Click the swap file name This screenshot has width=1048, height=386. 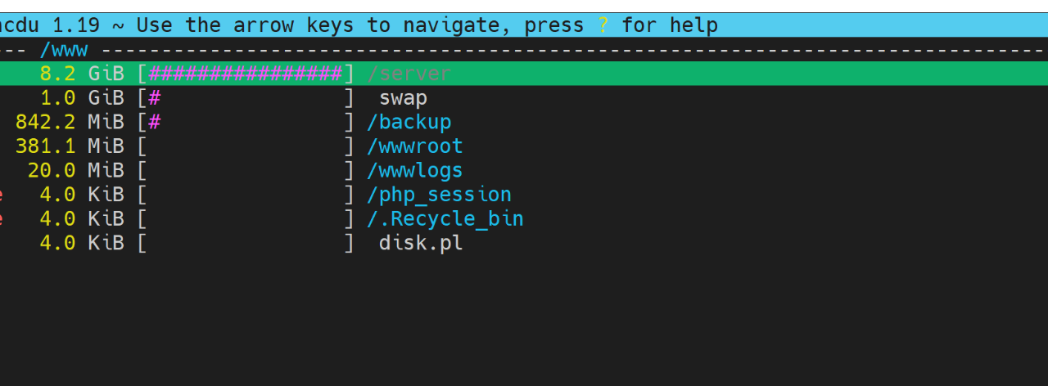(403, 98)
